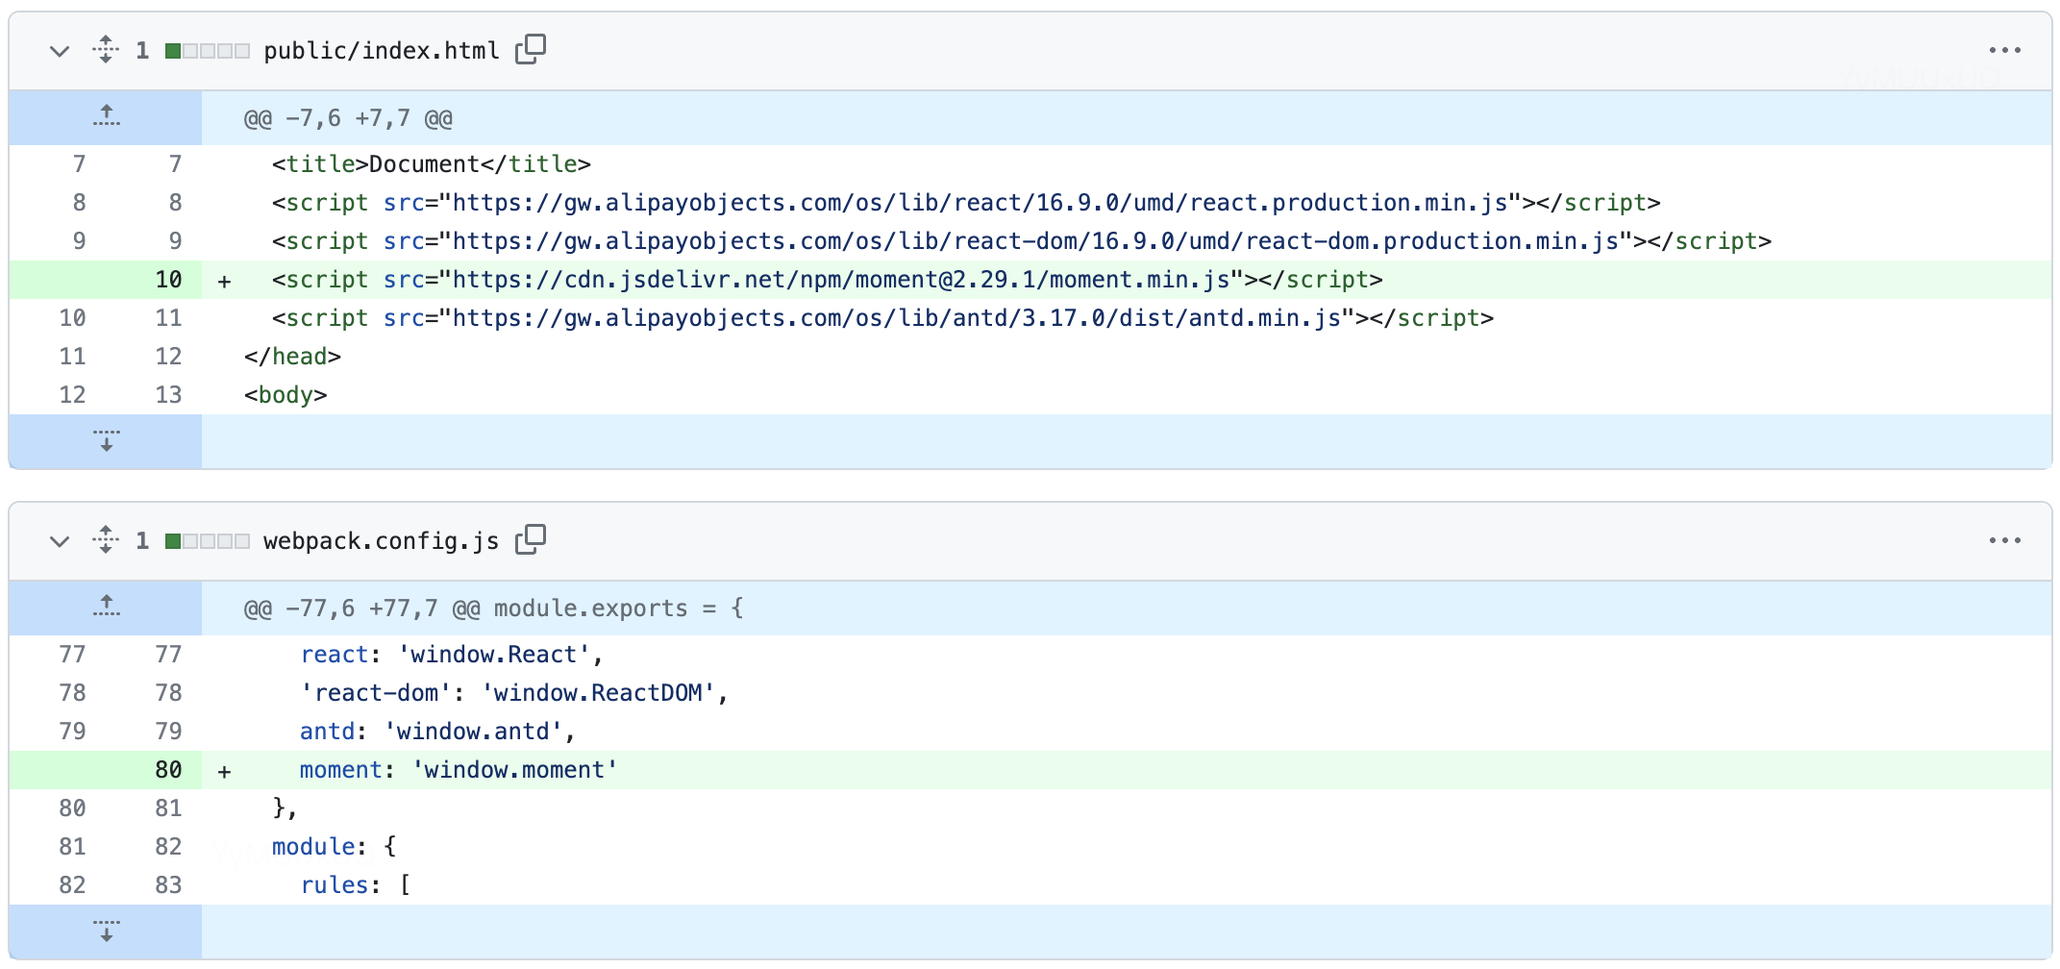
Task: Click the '<title>Document</title>' line
Action: pyautogui.click(x=1127, y=164)
